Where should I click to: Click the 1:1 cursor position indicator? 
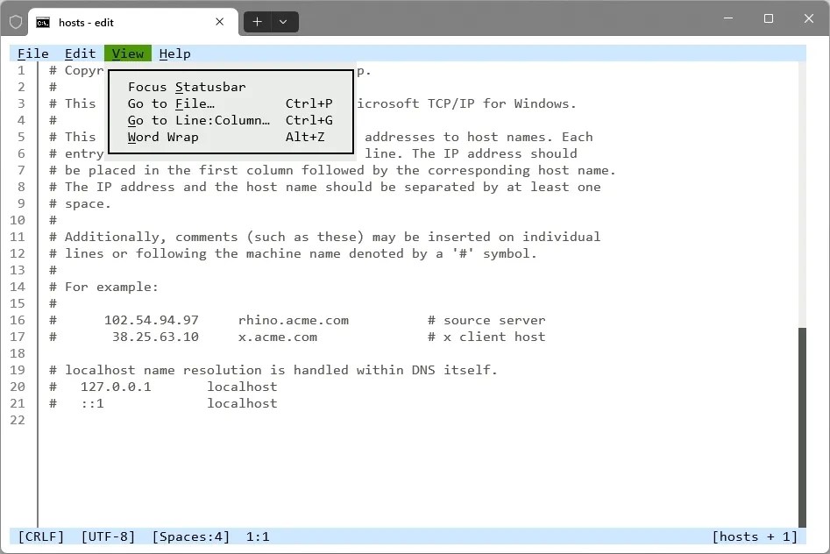pyautogui.click(x=257, y=536)
